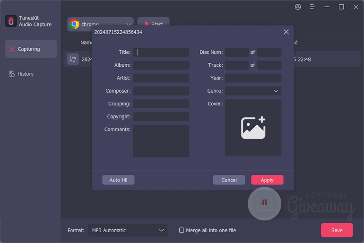
Task: Click the music note track icon
Action: [x=73, y=59]
